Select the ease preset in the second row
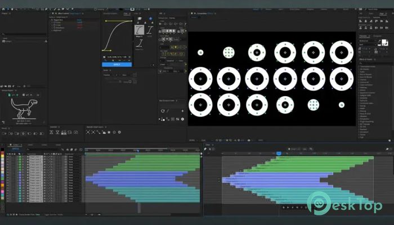394x225 pixels. (140, 43)
